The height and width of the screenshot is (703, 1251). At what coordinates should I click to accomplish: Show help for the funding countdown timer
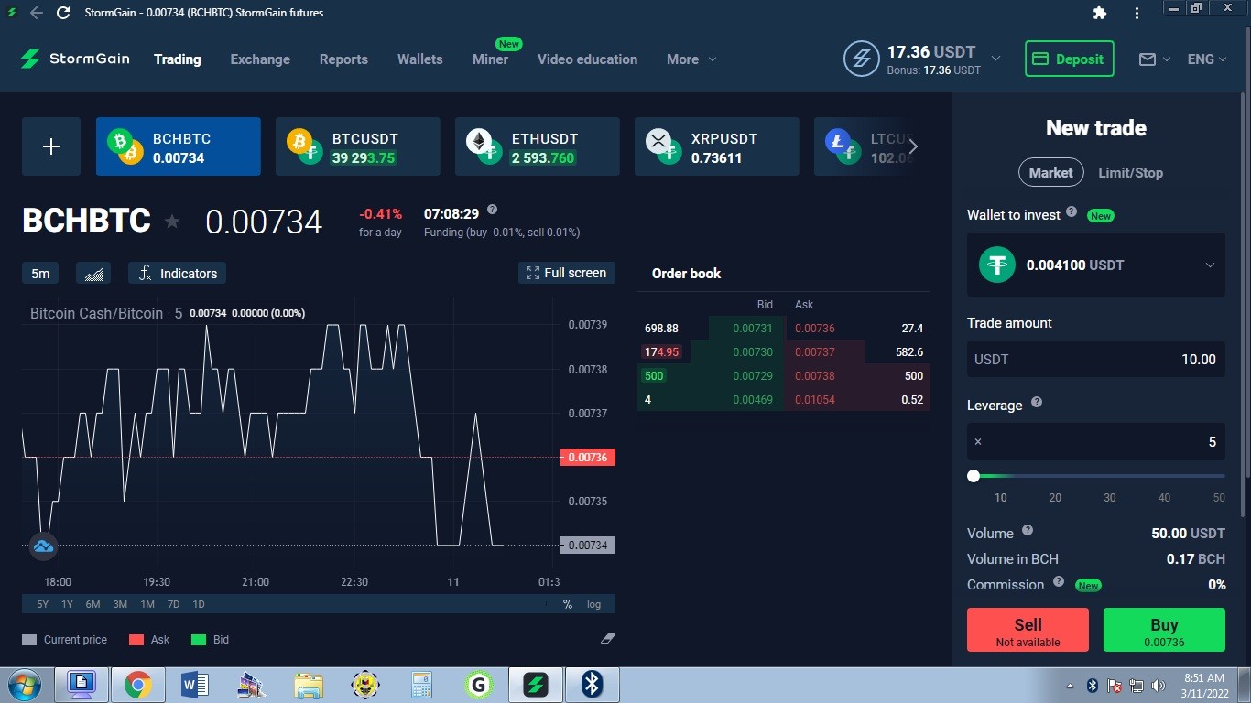pyautogui.click(x=492, y=210)
